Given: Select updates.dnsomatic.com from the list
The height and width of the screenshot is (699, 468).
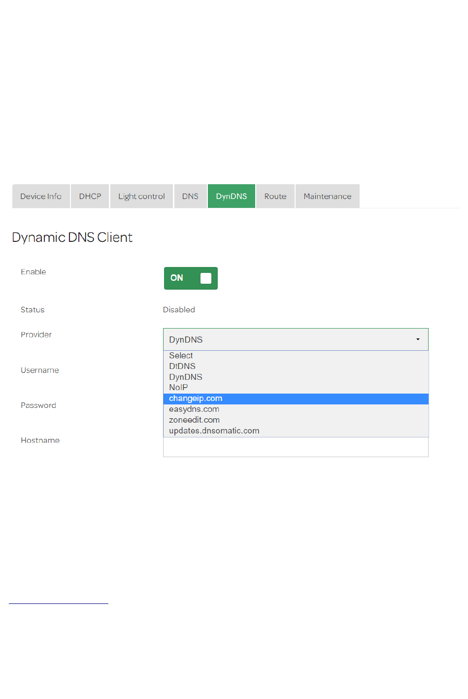Looking at the screenshot, I should point(214,431).
